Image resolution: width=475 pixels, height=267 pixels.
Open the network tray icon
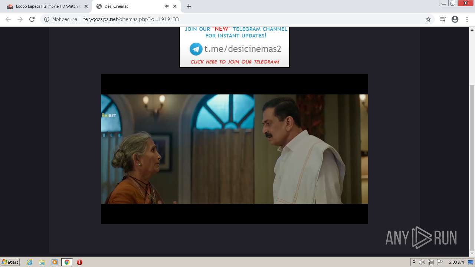431,262
